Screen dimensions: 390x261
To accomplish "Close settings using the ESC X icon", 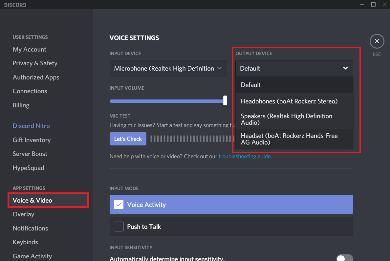I will point(377,41).
